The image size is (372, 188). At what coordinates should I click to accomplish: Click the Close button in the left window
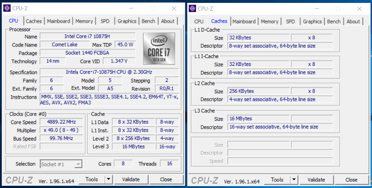[x=166, y=180]
